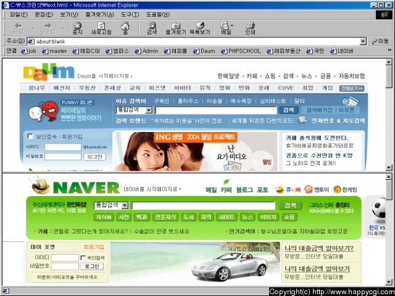This screenshot has height=296, width=395.
Task: Open the 해피CGI favorite link
Action: (x=86, y=51)
